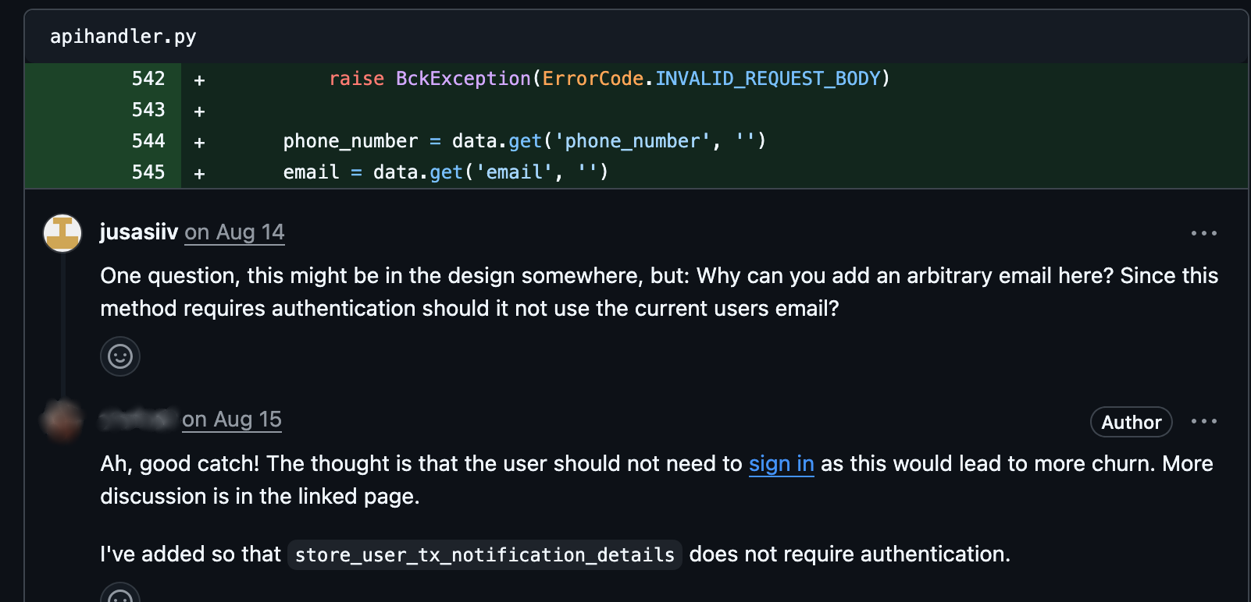Open jusasiiv's avatar profile picture
This screenshot has height=602, width=1251.
(x=62, y=232)
